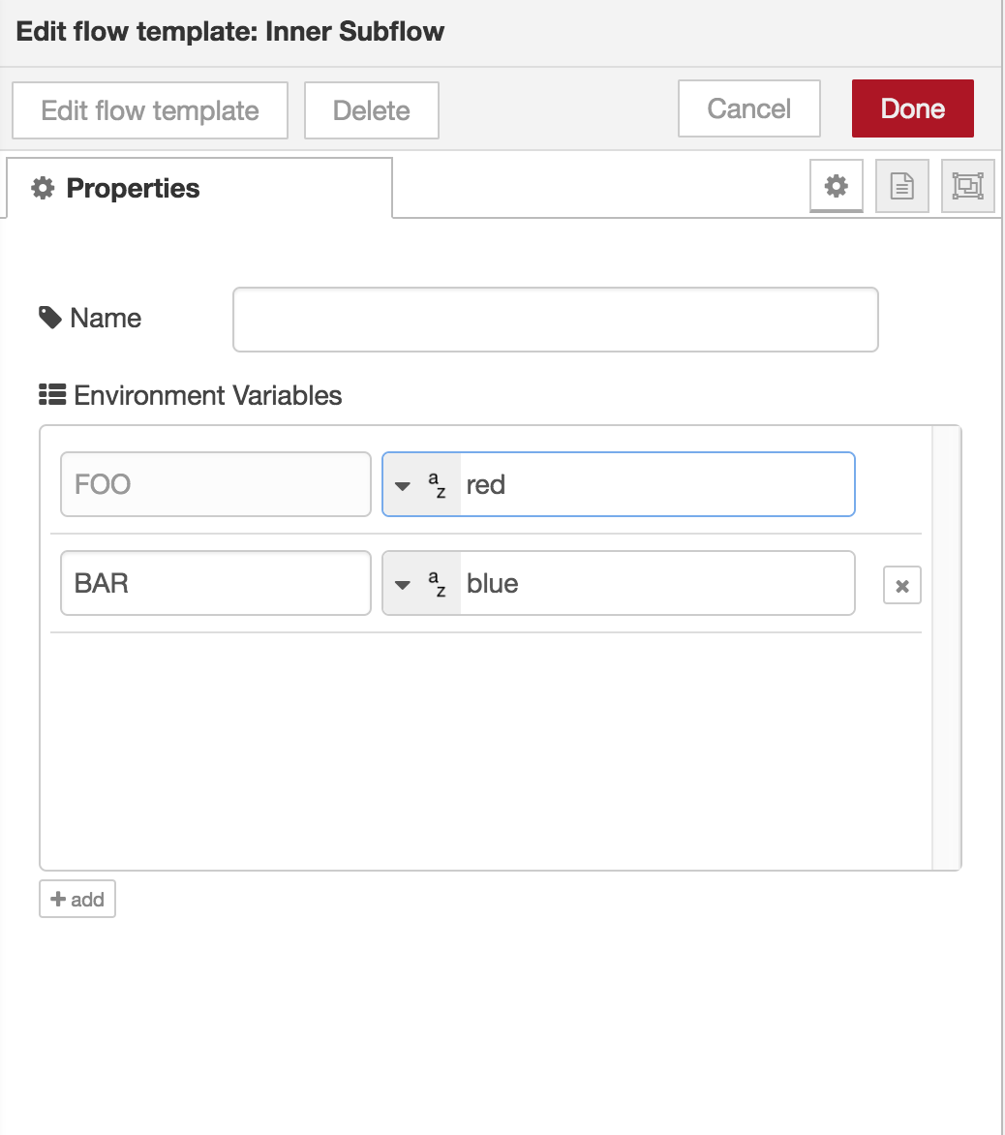Add a new environment variable
Image resolution: width=1005 pixels, height=1135 pixels.
pyautogui.click(x=77, y=899)
